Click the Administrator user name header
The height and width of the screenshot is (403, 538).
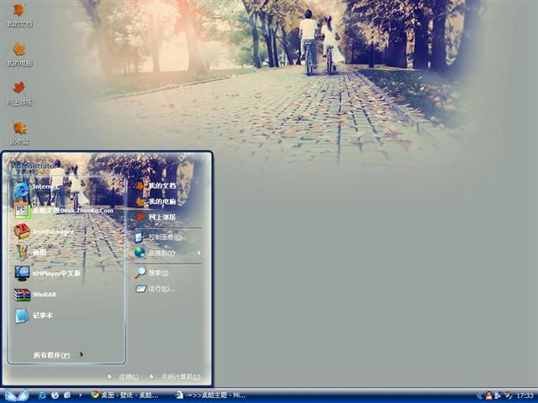[34, 166]
